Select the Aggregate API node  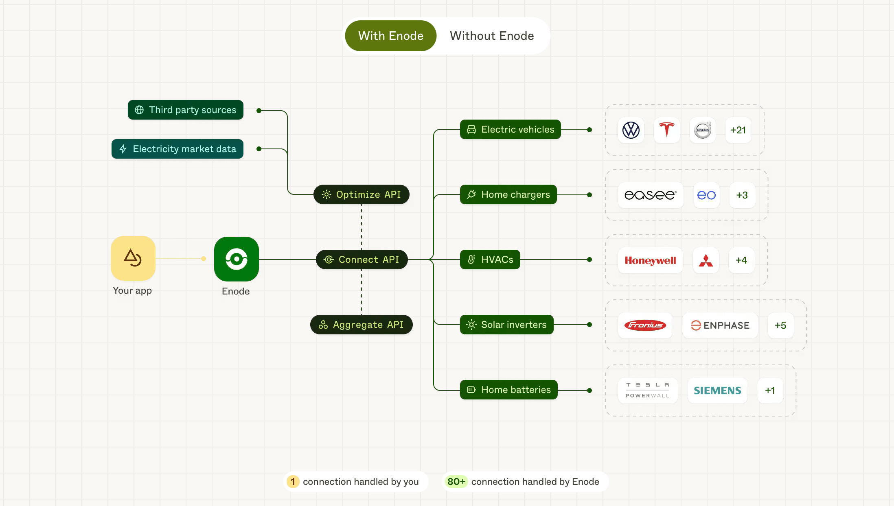[x=362, y=325]
